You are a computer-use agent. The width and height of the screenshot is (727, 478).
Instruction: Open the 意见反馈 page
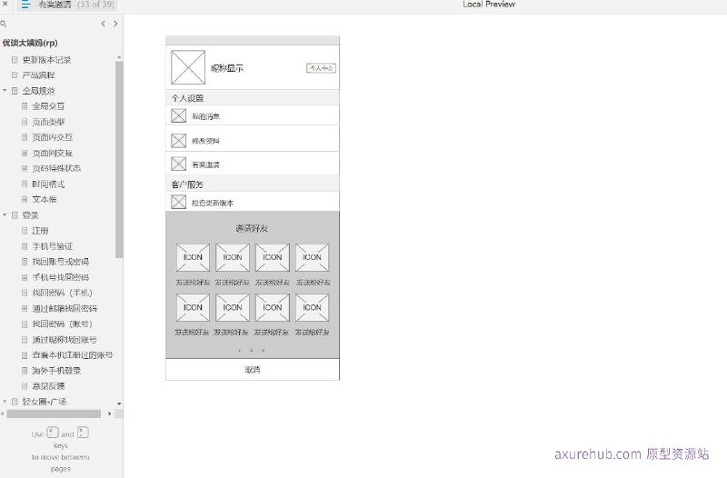pyautogui.click(x=48, y=386)
